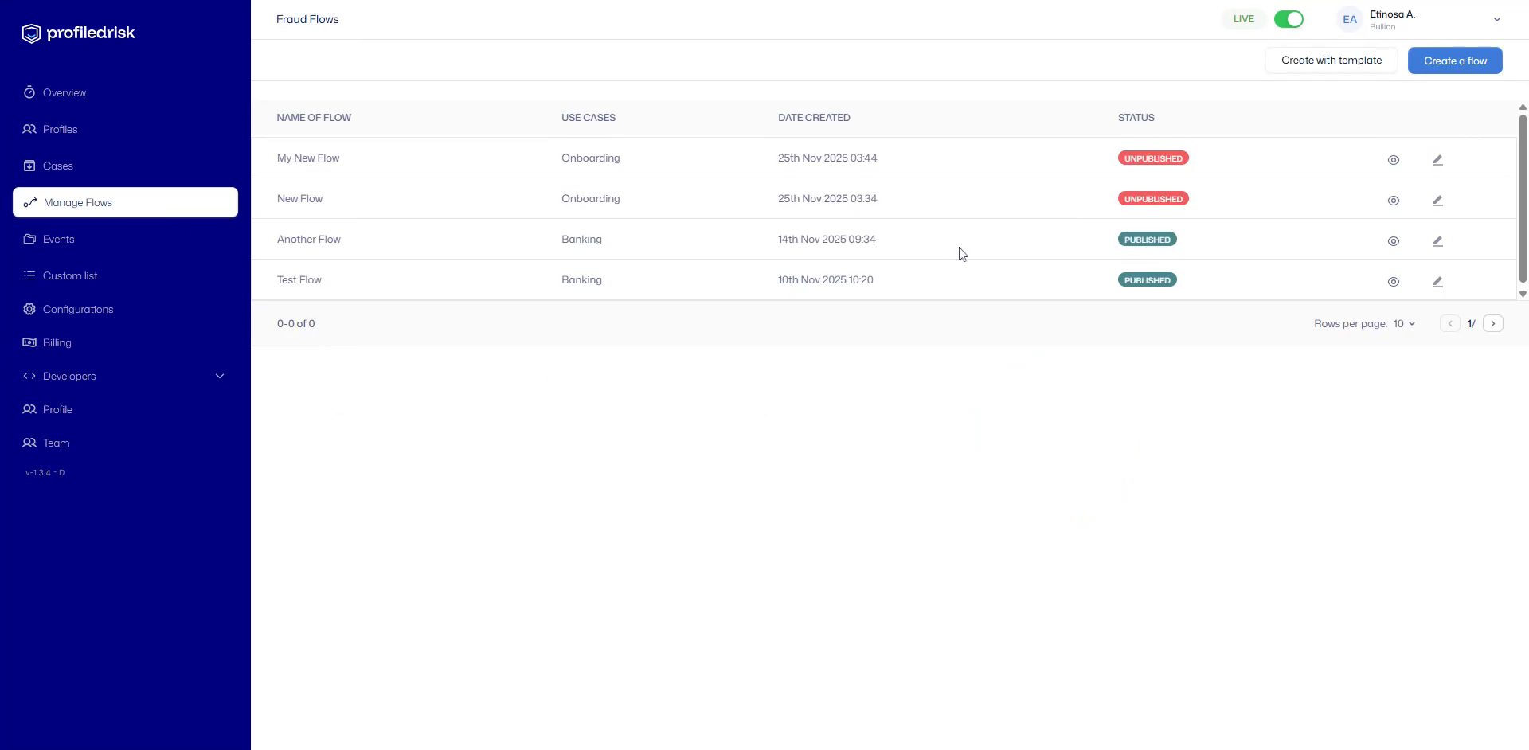Click the Events icon in sidebar
This screenshot has height=750, width=1529.
[x=29, y=239]
